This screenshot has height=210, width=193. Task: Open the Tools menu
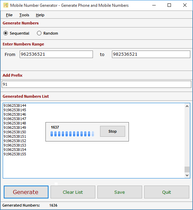(x=24, y=15)
